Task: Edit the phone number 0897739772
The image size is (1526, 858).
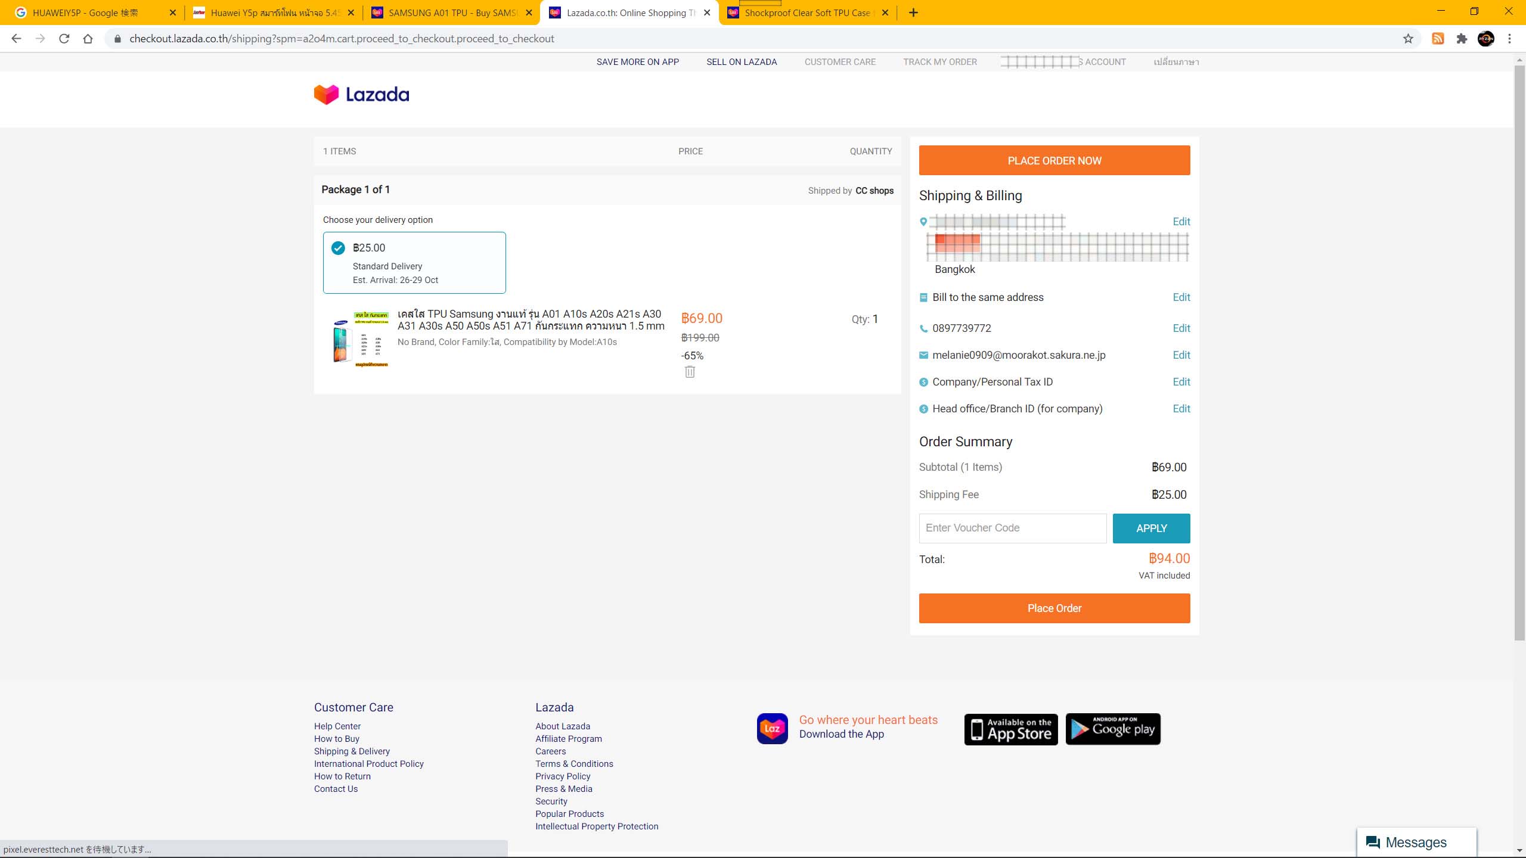Action: (x=1181, y=328)
